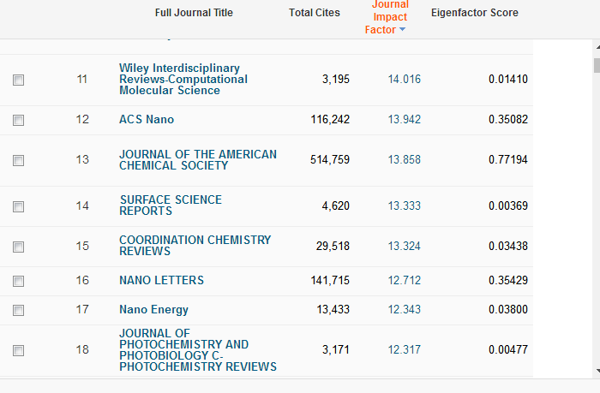600x393 pixels.
Task: Click the Full Journal Title column header
Action: pos(194,13)
